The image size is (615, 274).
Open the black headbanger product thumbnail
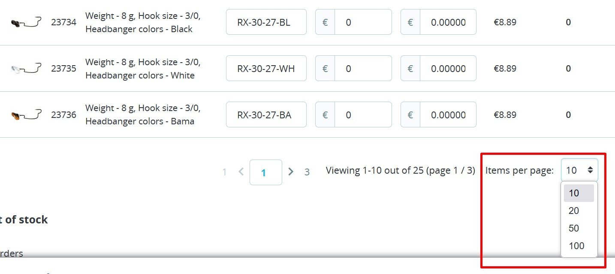26,22
